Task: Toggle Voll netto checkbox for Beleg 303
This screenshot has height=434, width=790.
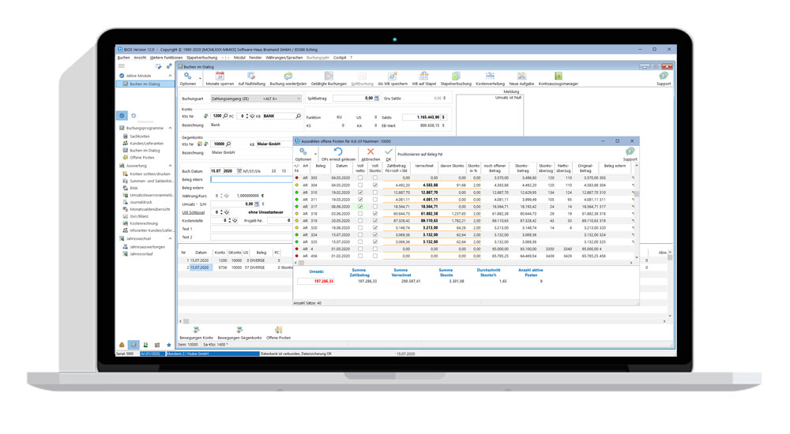Action: [360, 178]
